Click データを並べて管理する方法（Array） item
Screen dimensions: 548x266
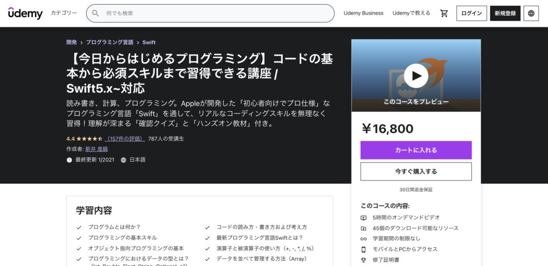pos(261,259)
